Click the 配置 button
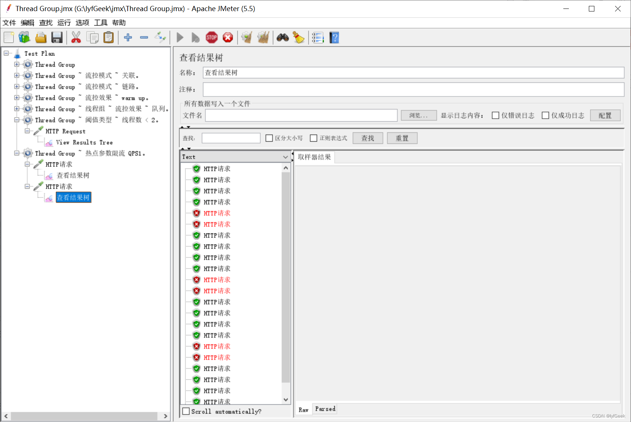This screenshot has width=631, height=422. [605, 115]
